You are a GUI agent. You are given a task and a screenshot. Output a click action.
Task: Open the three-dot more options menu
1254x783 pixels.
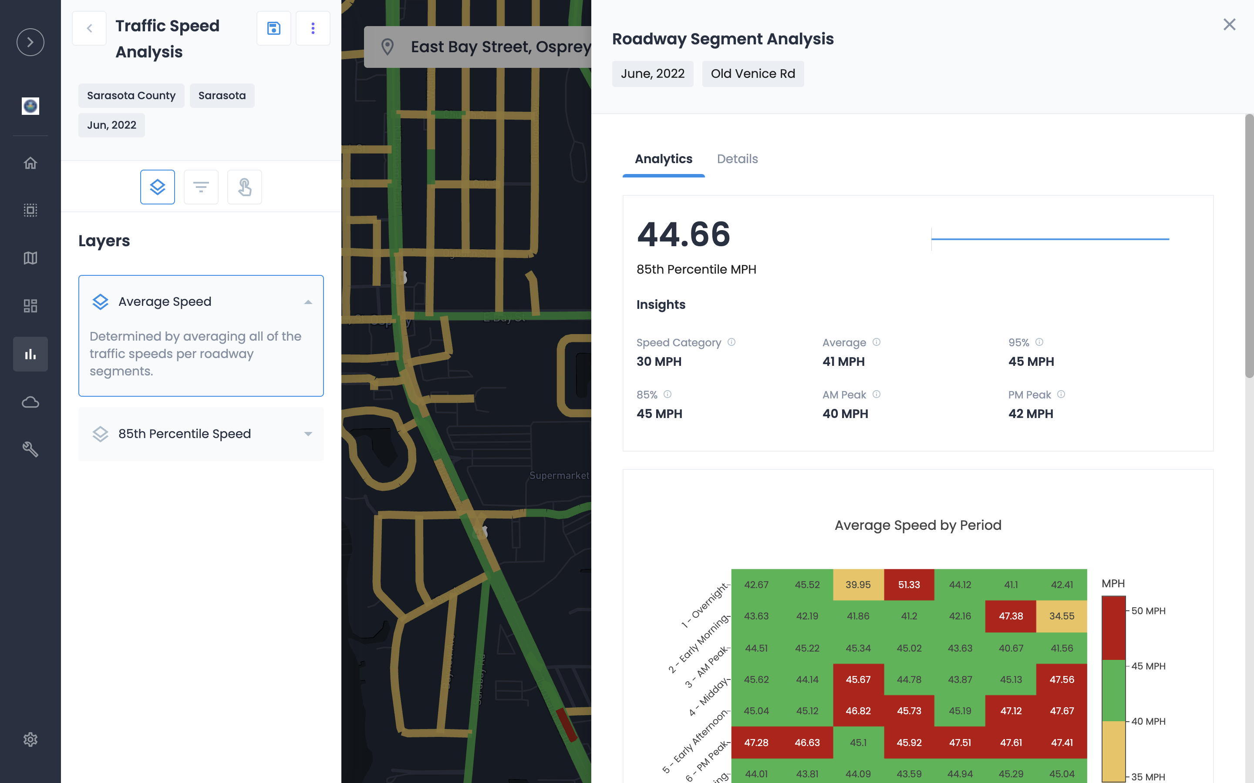(x=313, y=28)
